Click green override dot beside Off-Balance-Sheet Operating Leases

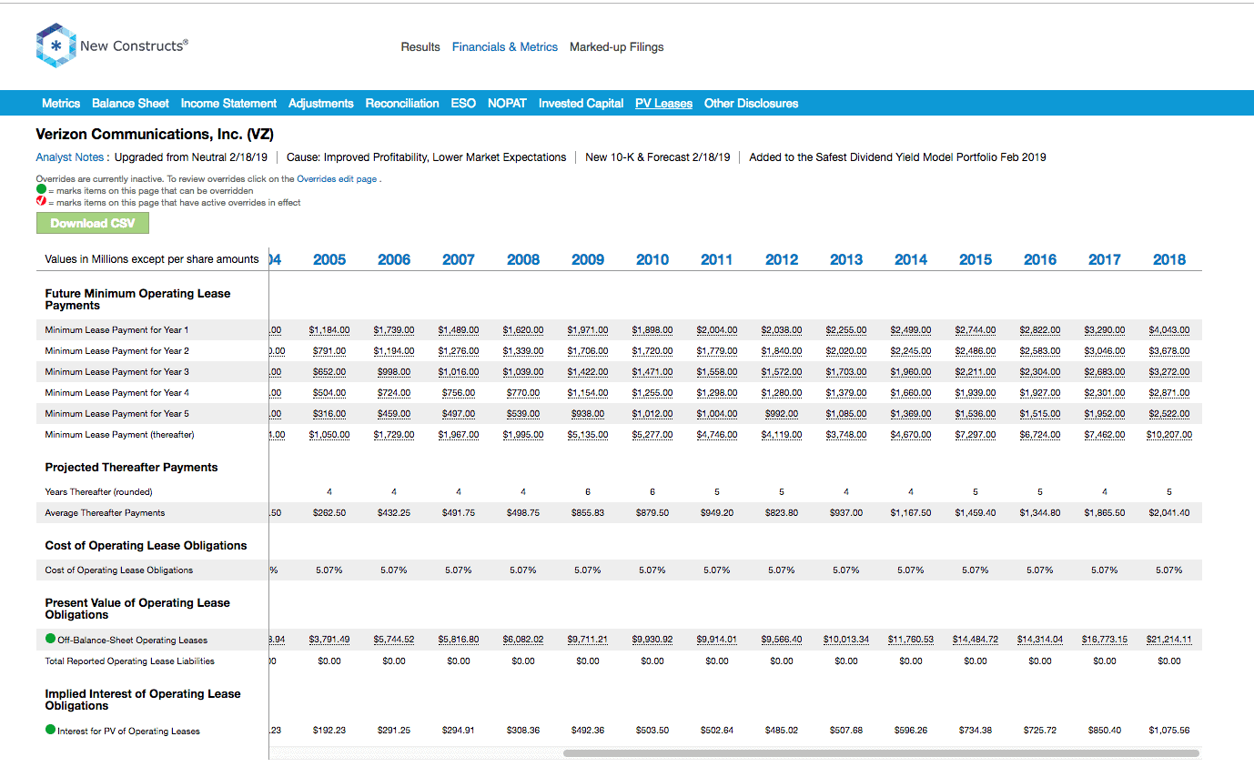coord(50,640)
